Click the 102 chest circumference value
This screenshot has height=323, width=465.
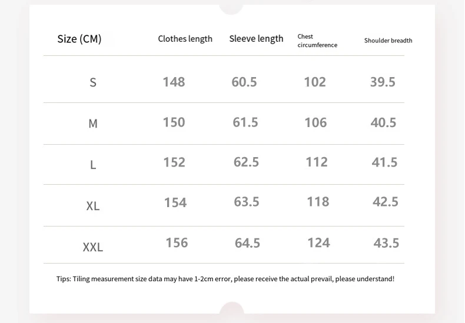[x=315, y=82]
